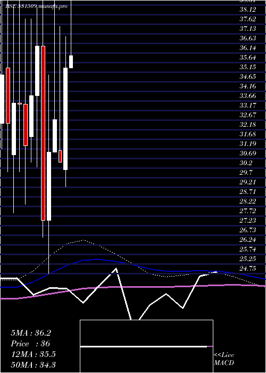
Task: Pick the 26.73 axis value
Action: click(x=248, y=230)
